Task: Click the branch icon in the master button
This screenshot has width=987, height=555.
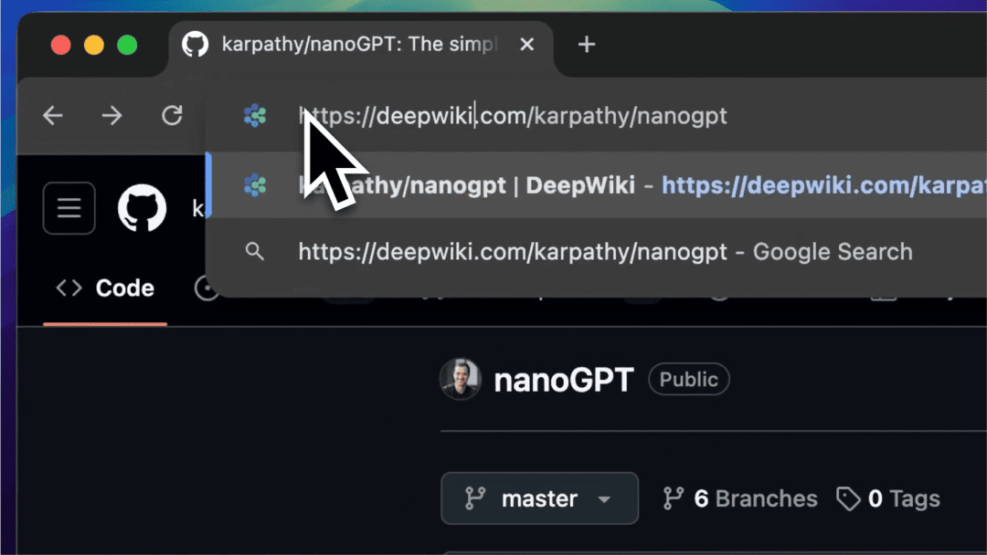Action: pyautogui.click(x=474, y=498)
